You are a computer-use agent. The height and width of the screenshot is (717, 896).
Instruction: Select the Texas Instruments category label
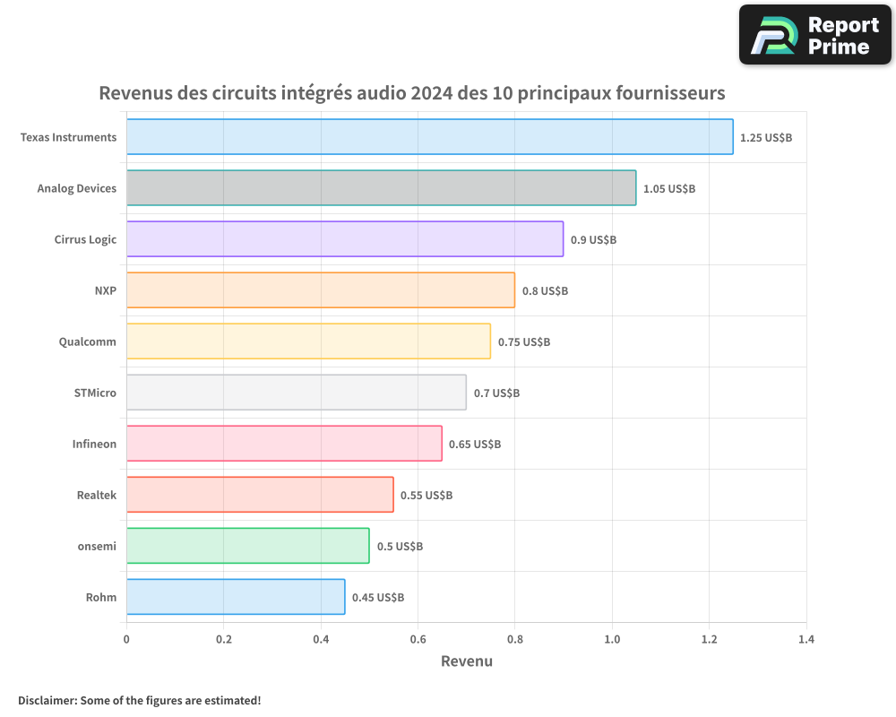pos(67,137)
